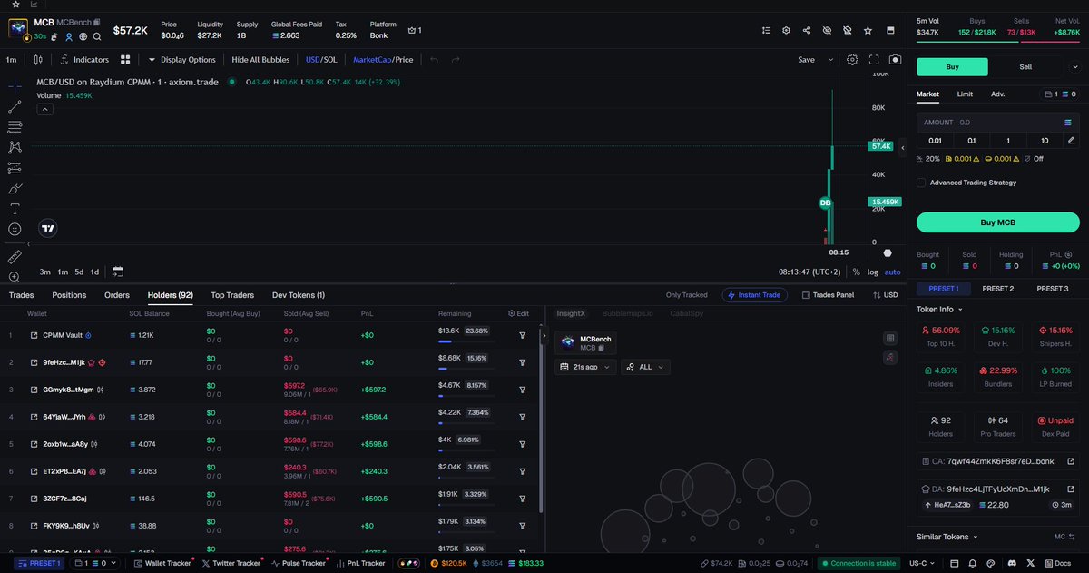Click the zoom in magnifier tool
Image resolution: width=1089 pixels, height=573 pixels.
(x=15, y=277)
